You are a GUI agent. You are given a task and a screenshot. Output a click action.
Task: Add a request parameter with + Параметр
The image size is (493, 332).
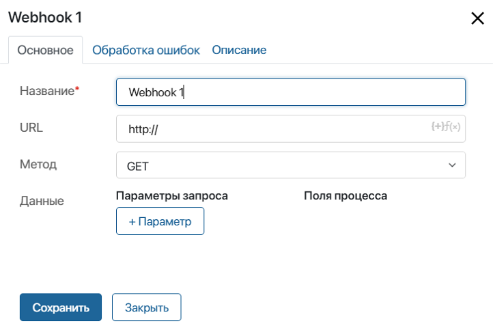(x=160, y=221)
